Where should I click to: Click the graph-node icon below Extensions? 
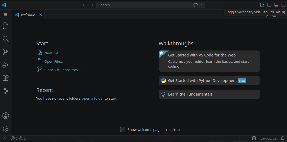click(6, 91)
